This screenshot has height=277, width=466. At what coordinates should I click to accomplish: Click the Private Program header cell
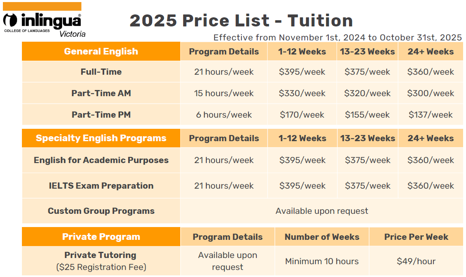click(101, 237)
